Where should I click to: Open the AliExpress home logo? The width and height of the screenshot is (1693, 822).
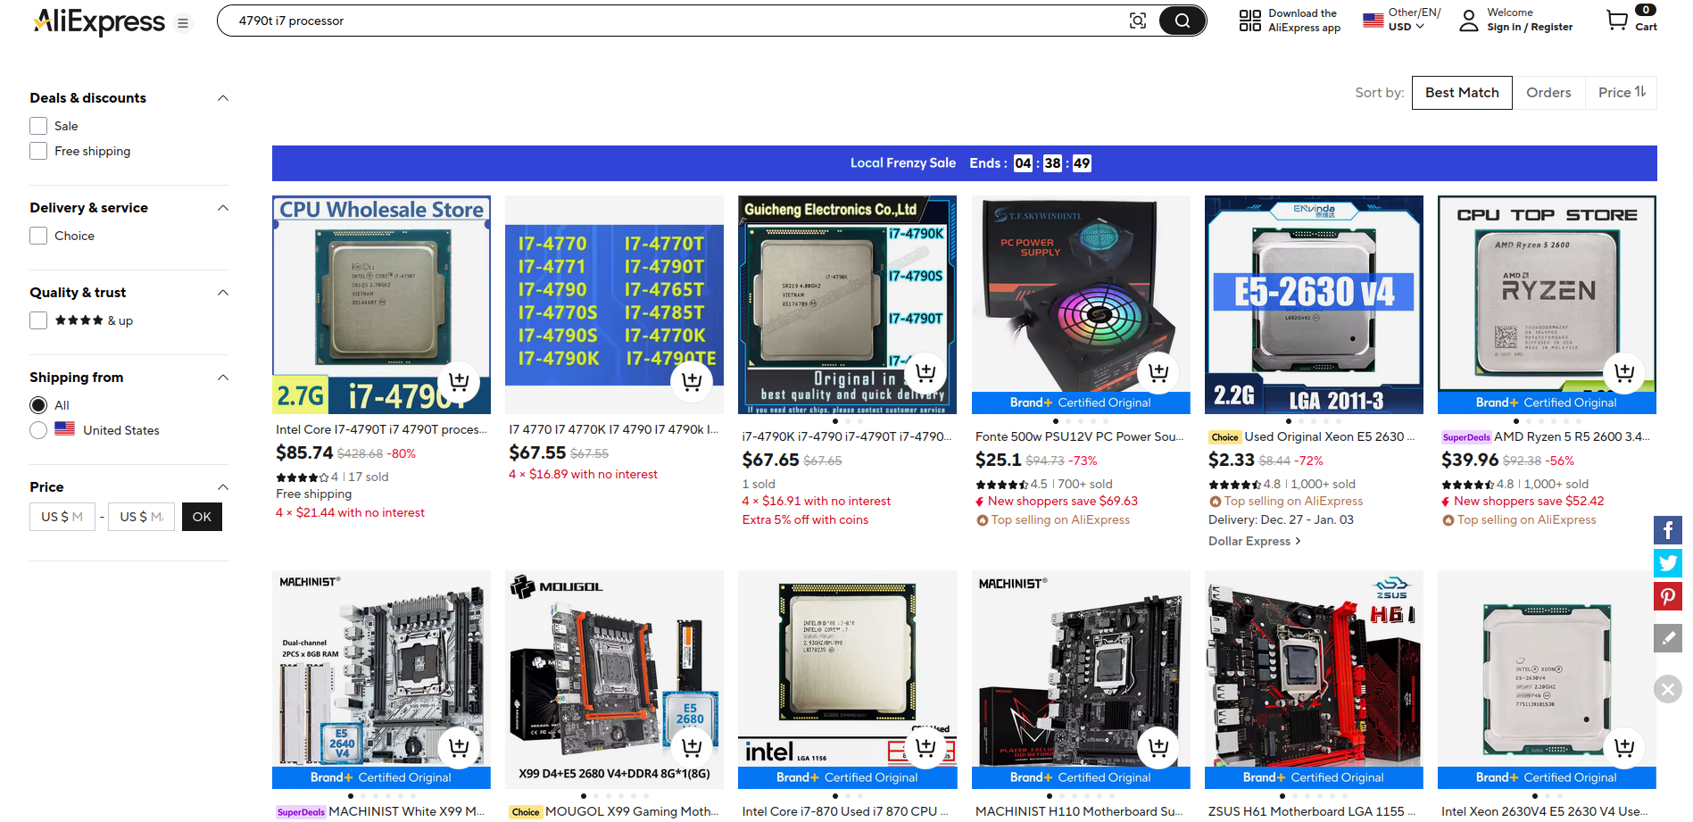[99, 21]
